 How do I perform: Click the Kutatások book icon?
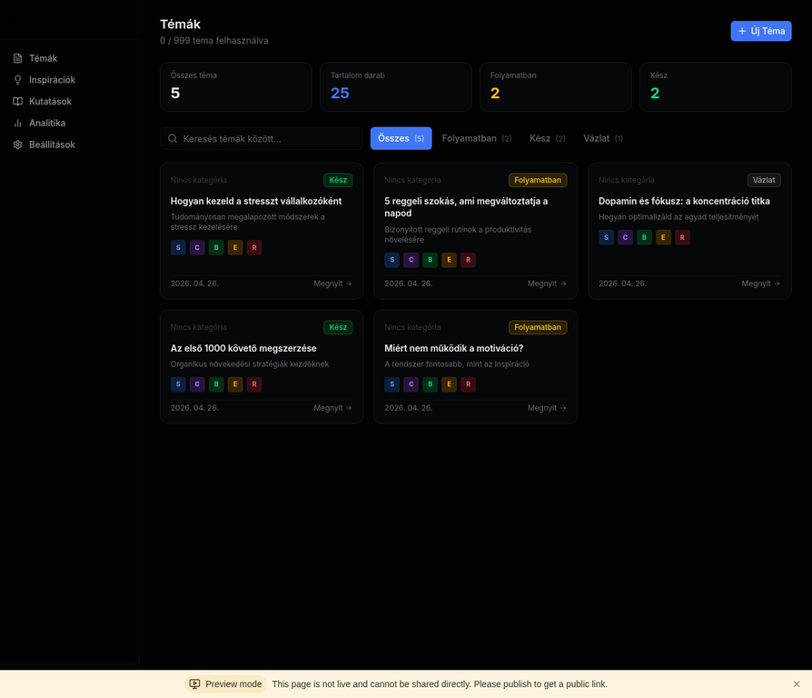pyautogui.click(x=17, y=102)
